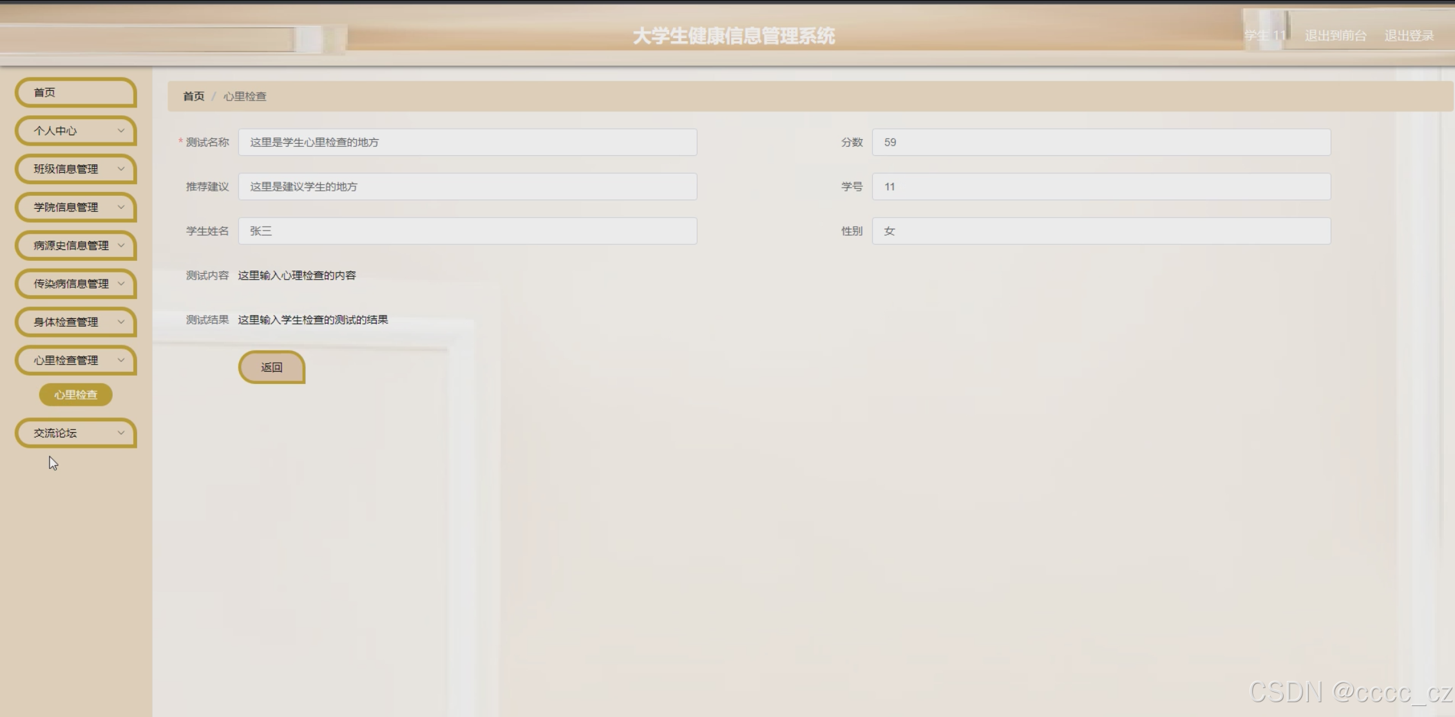Expand the 班级信息管理 chevron arrow

pyautogui.click(x=120, y=169)
